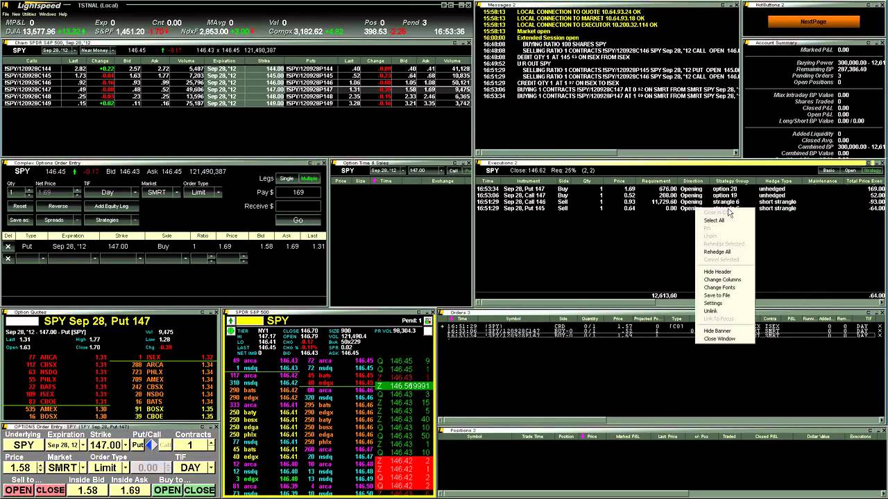Click the Reverse button
Screen dimensions: 888x499
58,206
